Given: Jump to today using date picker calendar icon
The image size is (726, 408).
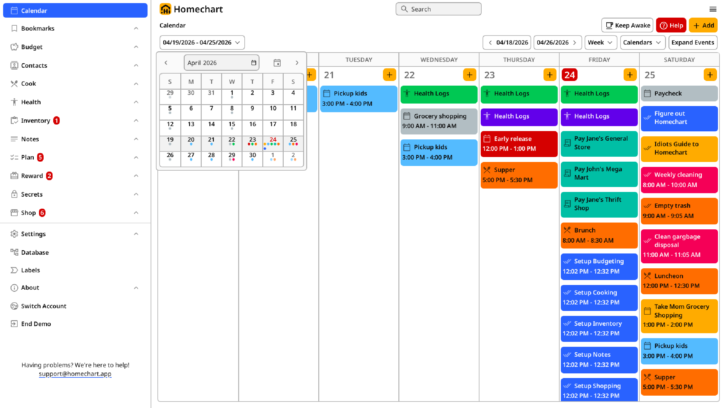Looking at the screenshot, I should (277, 63).
